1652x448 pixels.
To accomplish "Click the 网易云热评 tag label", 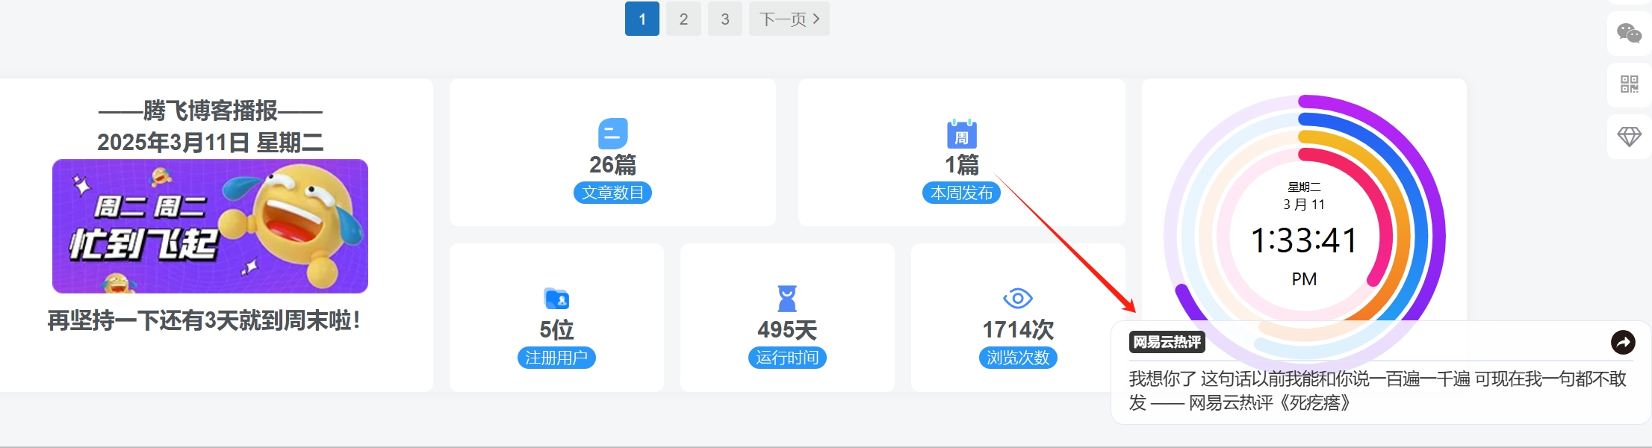I will pyautogui.click(x=1167, y=342).
